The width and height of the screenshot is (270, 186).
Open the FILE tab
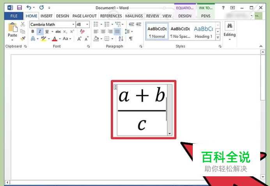click(x=14, y=16)
